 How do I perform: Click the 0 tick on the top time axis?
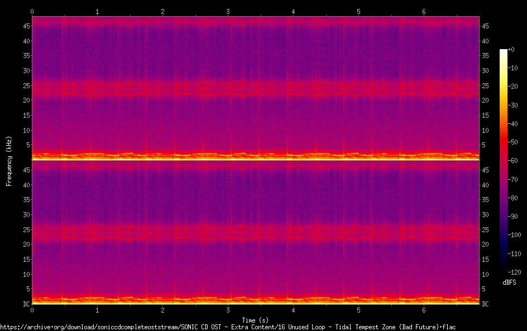click(32, 12)
